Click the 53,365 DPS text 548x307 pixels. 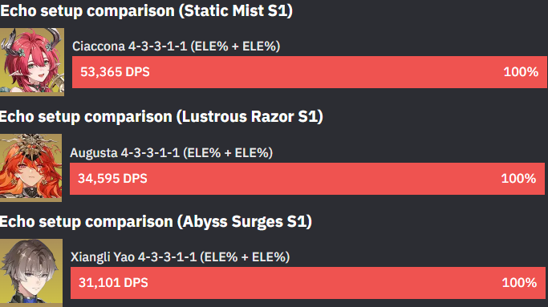[115, 72]
